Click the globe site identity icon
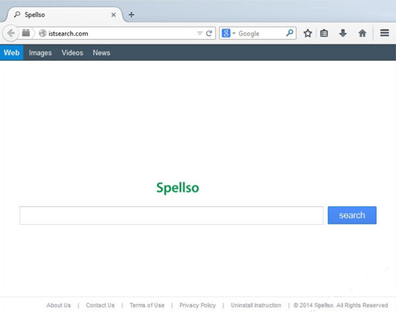The image size is (396, 312). (42, 34)
